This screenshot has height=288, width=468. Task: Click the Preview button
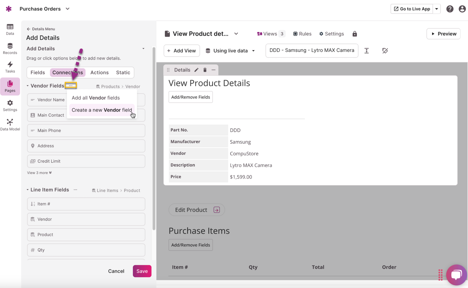click(443, 34)
